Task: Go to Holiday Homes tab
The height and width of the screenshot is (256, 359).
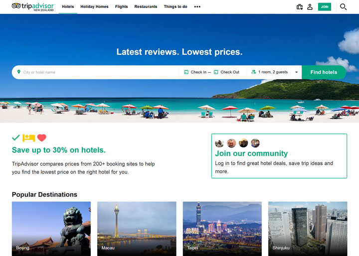Action: point(94,7)
